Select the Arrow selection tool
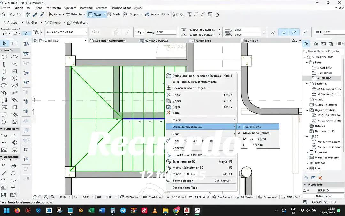This screenshot has height=216, width=345. click(4, 43)
